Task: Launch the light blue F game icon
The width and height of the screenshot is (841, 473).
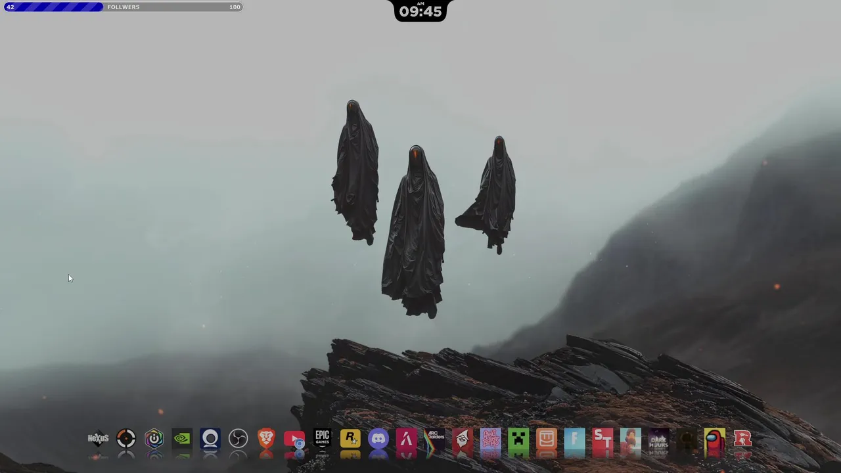Action: tap(574, 438)
